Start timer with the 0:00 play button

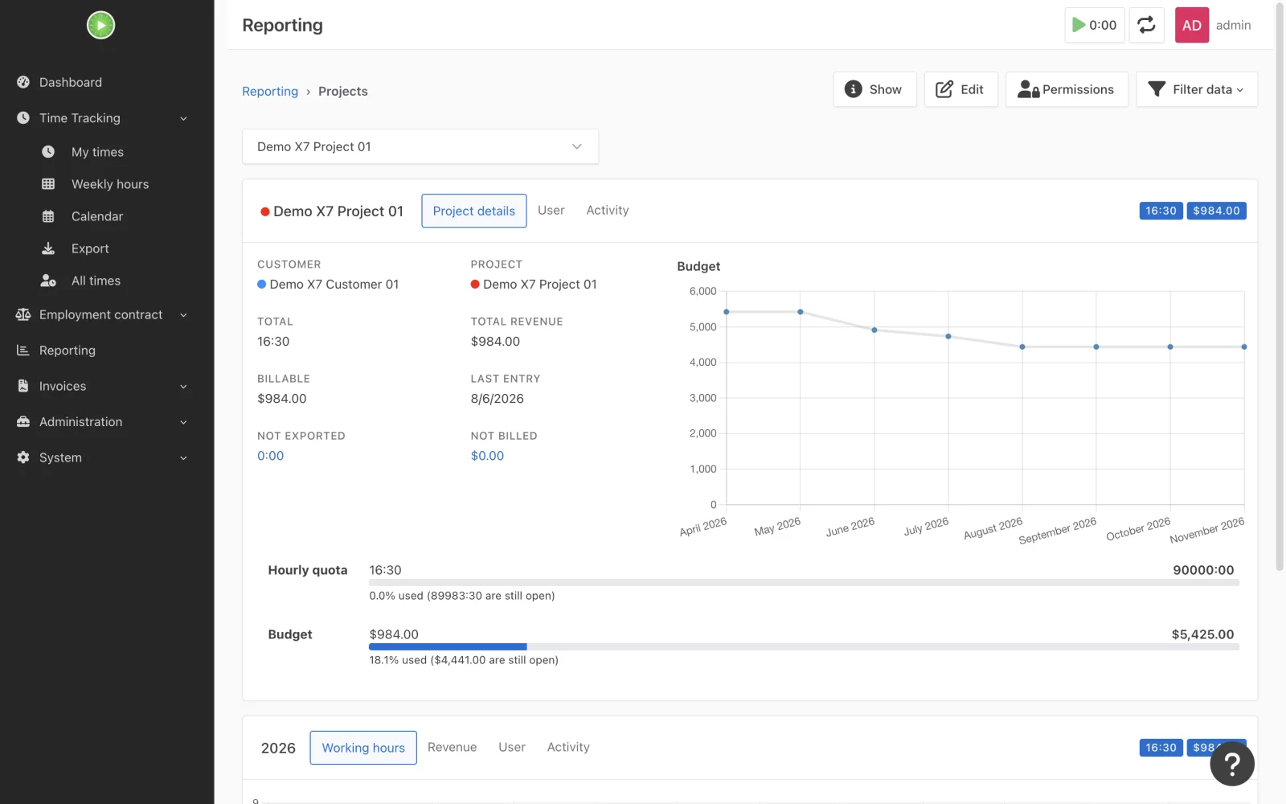pos(1094,25)
